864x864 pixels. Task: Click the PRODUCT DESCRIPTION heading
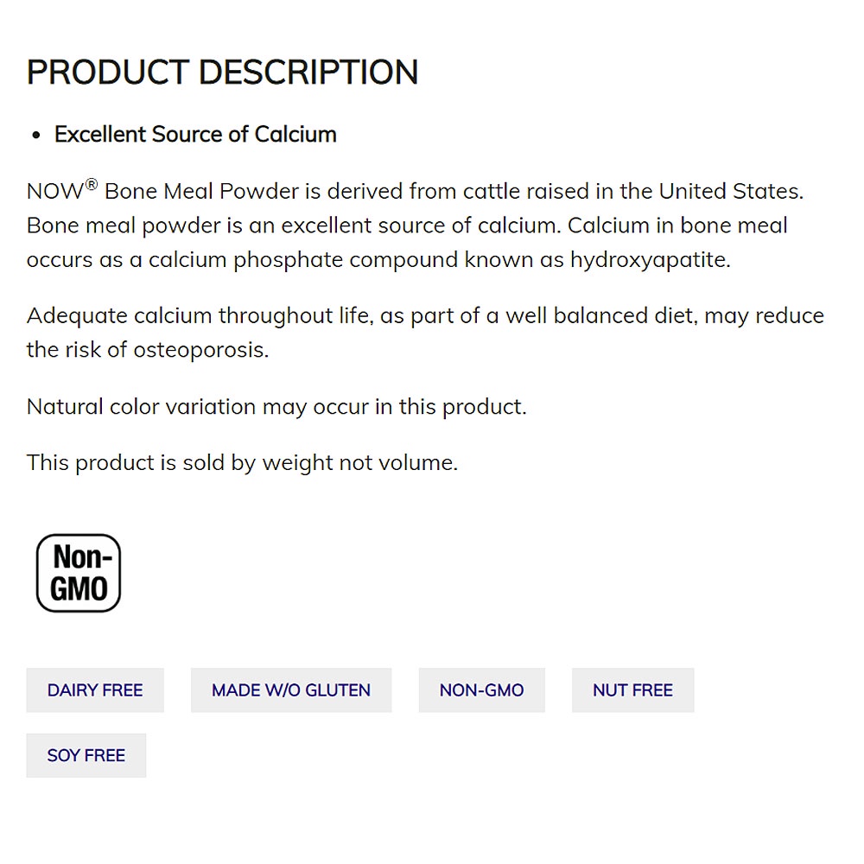(222, 73)
